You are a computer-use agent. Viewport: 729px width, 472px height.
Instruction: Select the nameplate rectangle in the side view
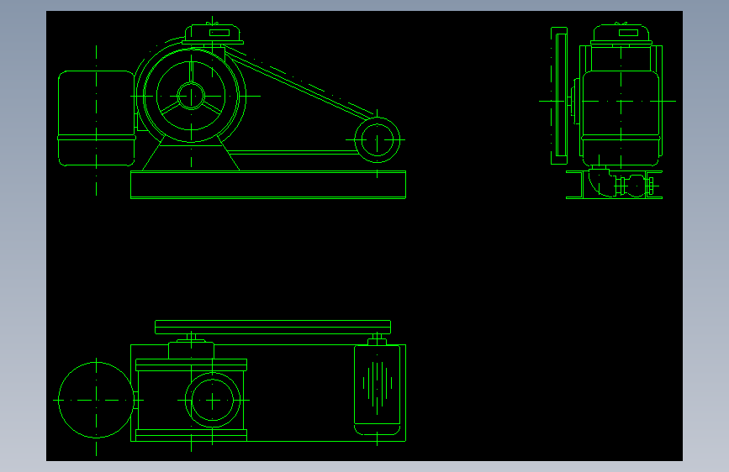tap(629, 33)
